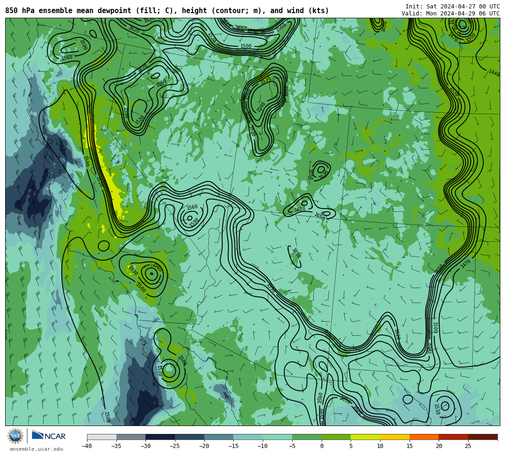Screen dimensions: 505x455
Task: Click the Init: Sat 2024-04-27 00 UTC text
Action: tap(453, 7)
